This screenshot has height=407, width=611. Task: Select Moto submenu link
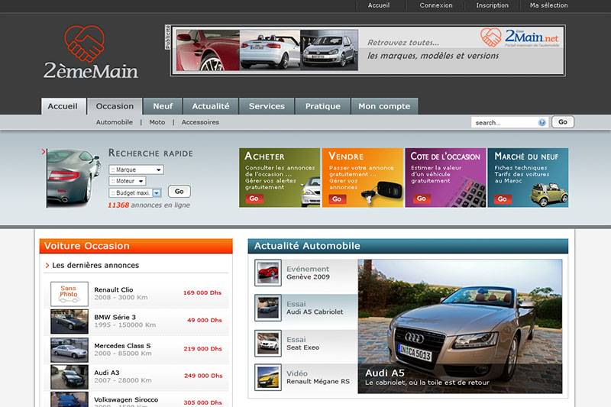157,122
